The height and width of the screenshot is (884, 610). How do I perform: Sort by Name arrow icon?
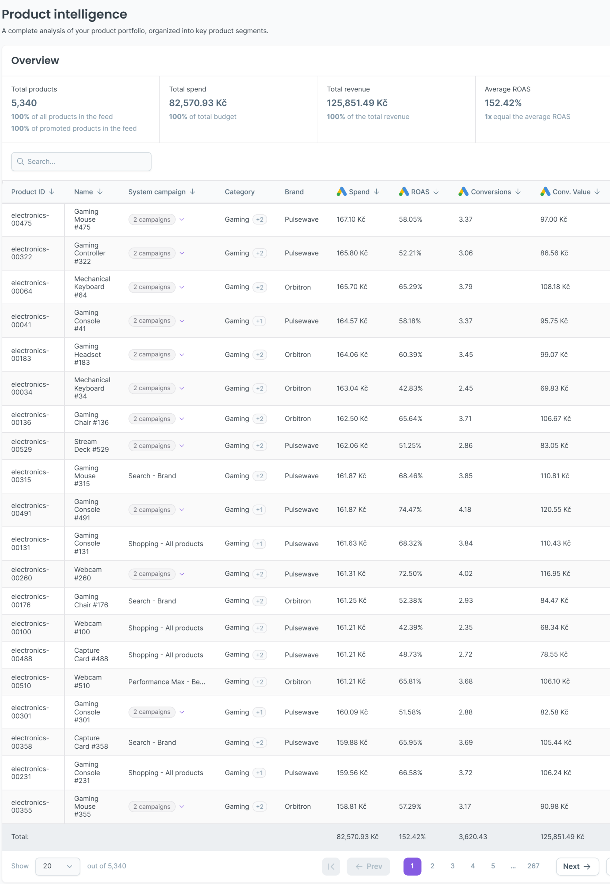[100, 192]
